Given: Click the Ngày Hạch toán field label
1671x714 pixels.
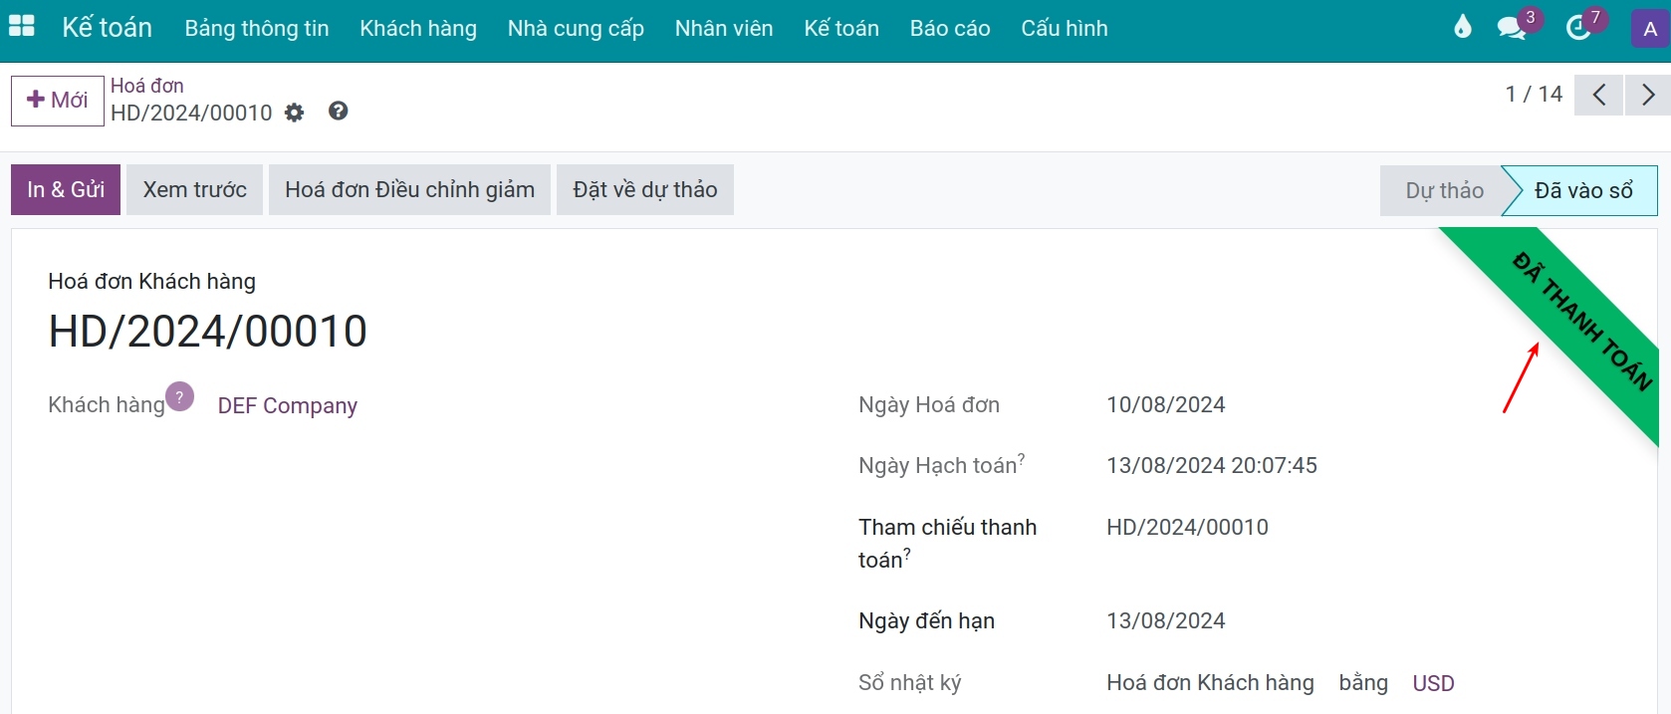Looking at the screenshot, I should pyautogui.click(x=941, y=464).
